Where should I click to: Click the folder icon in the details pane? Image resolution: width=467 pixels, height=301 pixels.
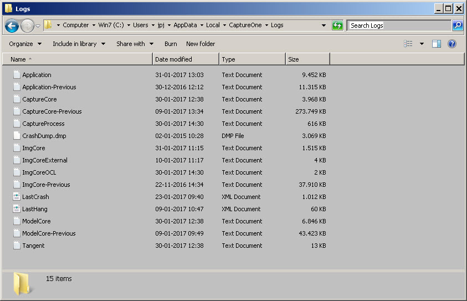click(x=22, y=284)
